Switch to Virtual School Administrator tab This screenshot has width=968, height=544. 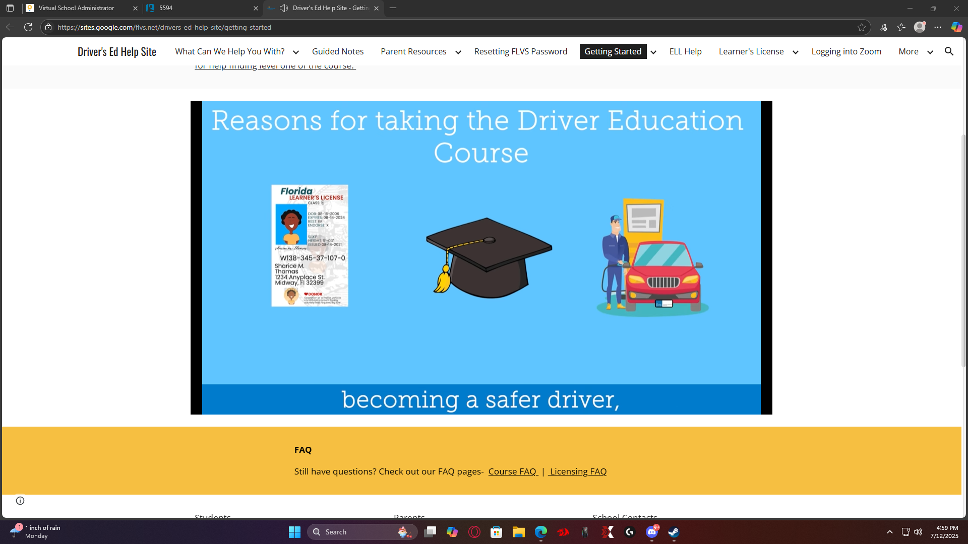tap(77, 8)
